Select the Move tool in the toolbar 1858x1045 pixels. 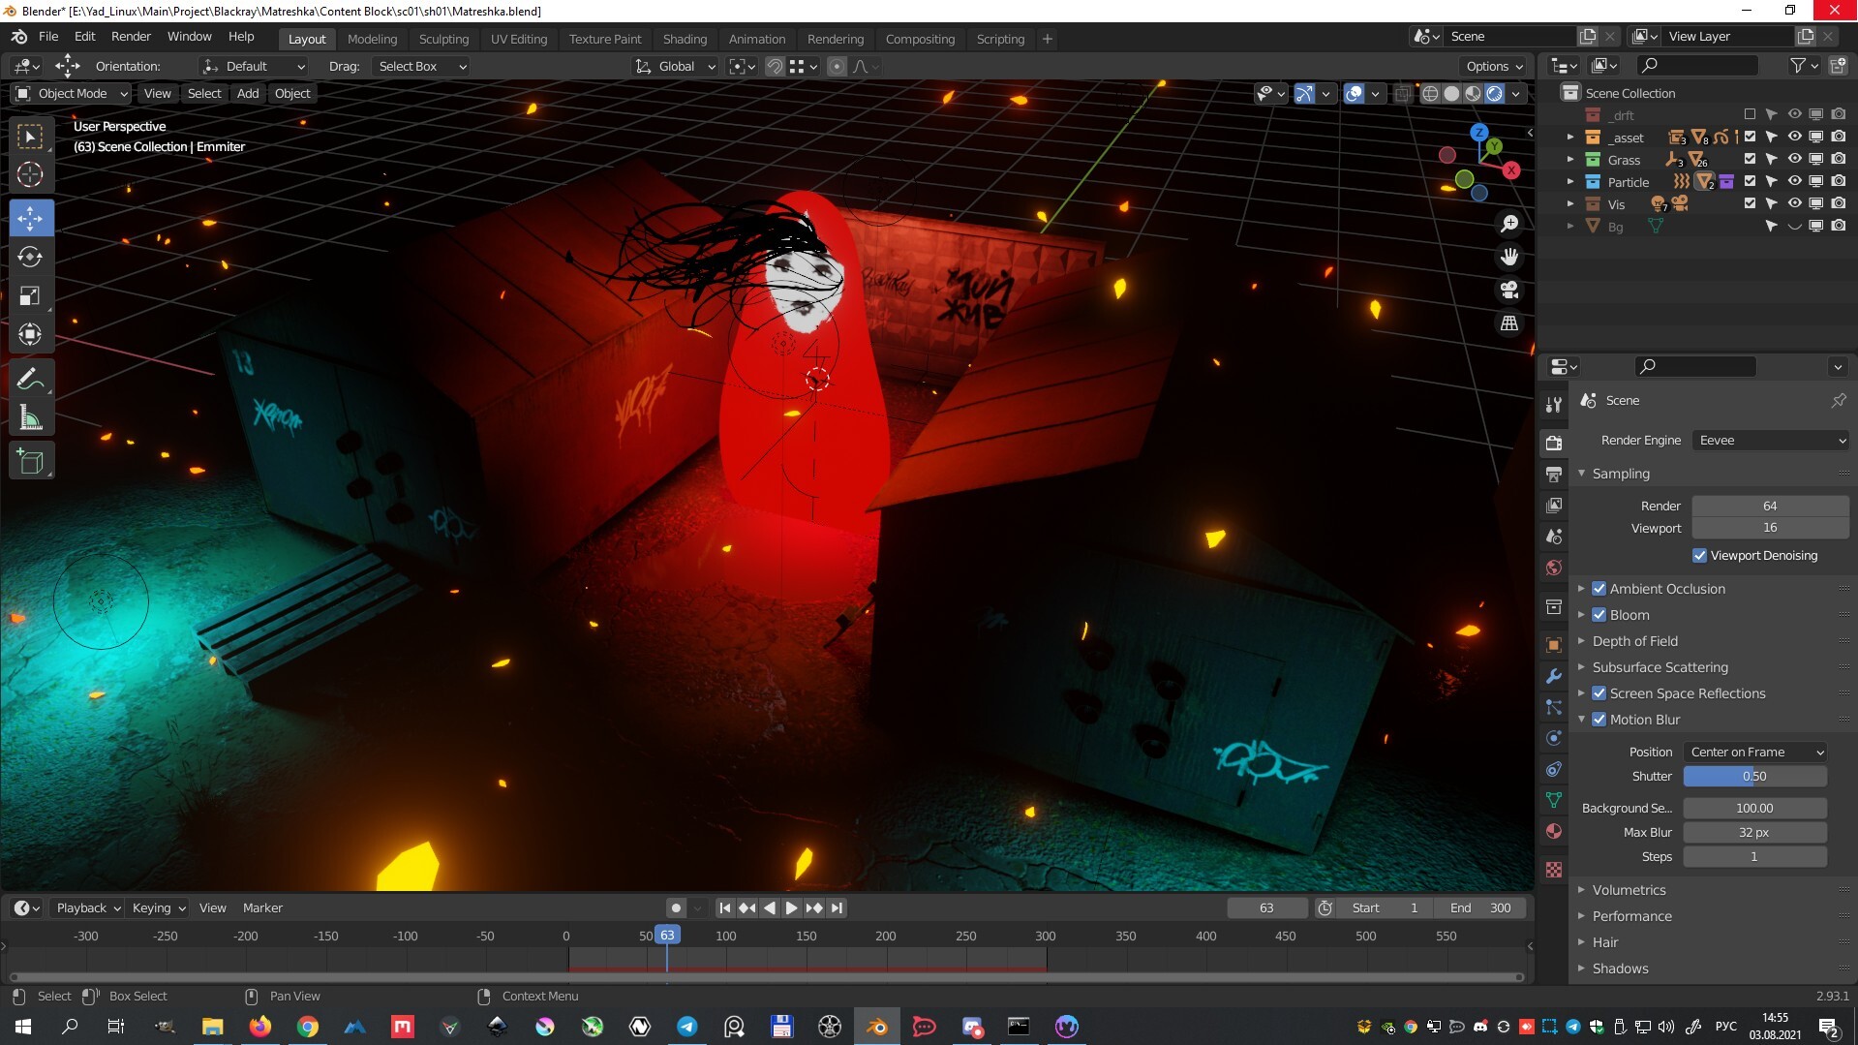coord(30,218)
